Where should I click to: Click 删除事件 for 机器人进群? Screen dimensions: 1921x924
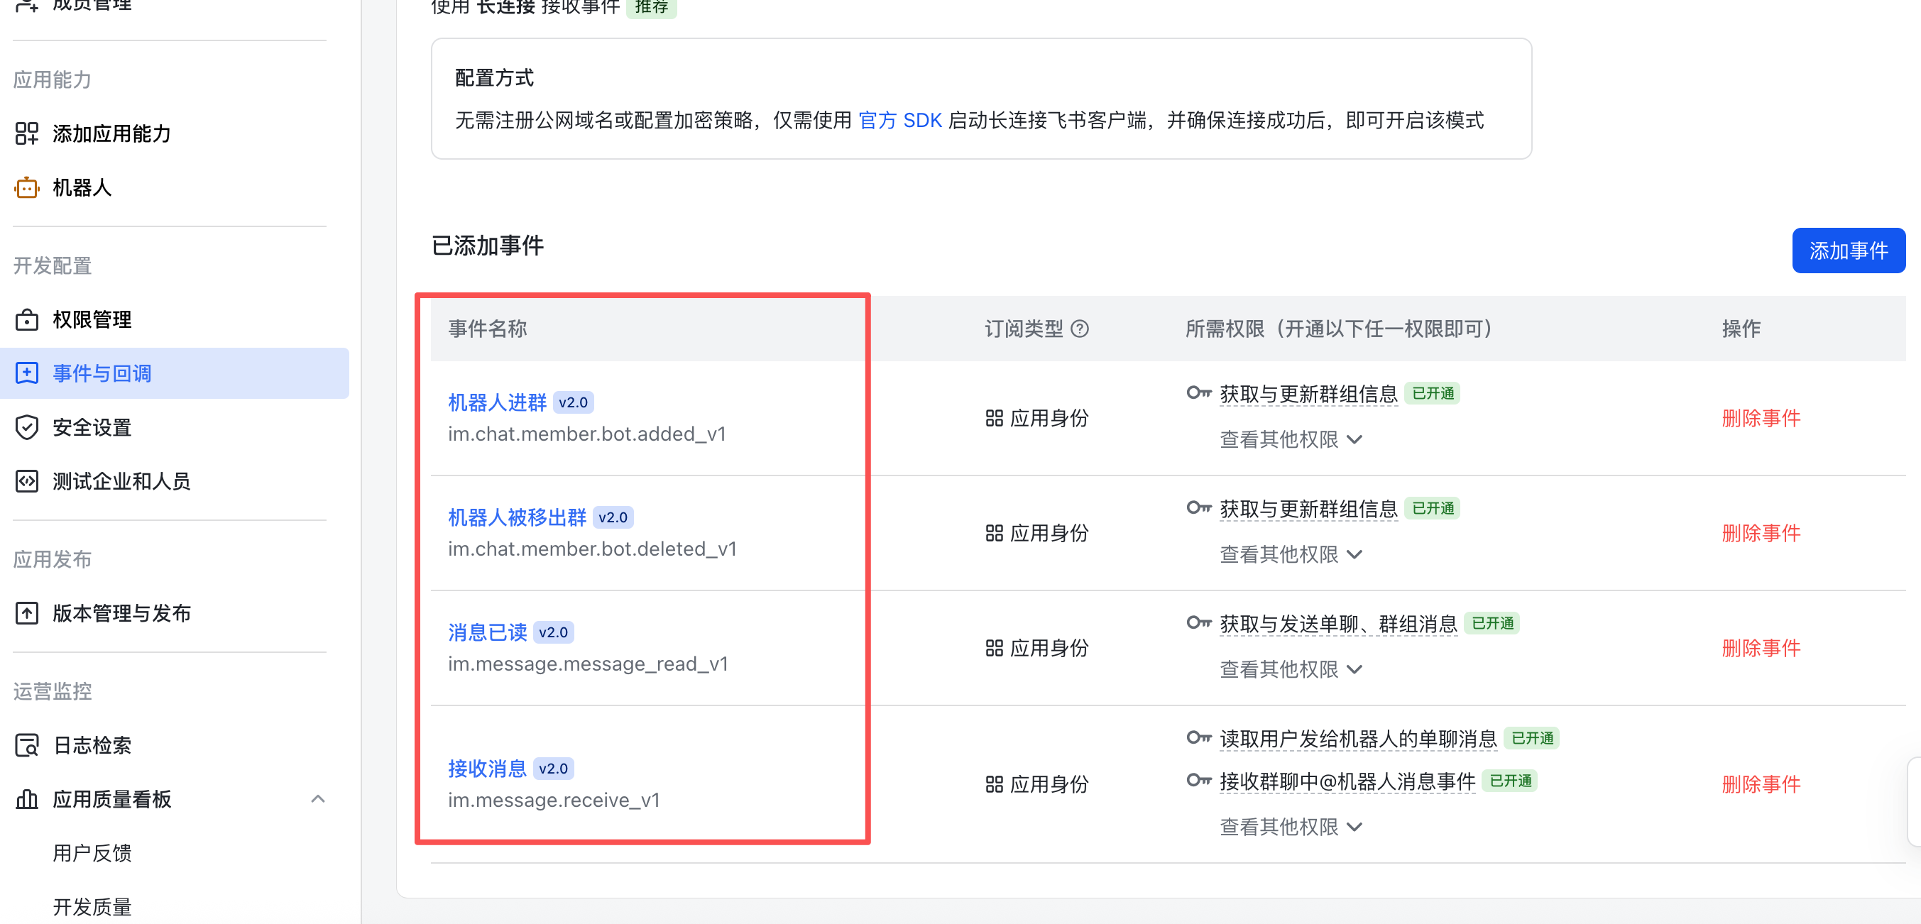coord(1761,419)
